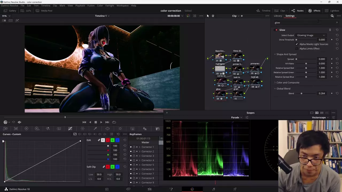Open the Gallery panel
The image size is (342, 192).
(x=10, y=11)
